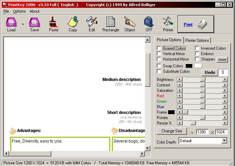Click the 'Medium description:' label in preview
The image size is (235, 166).
[122, 80]
